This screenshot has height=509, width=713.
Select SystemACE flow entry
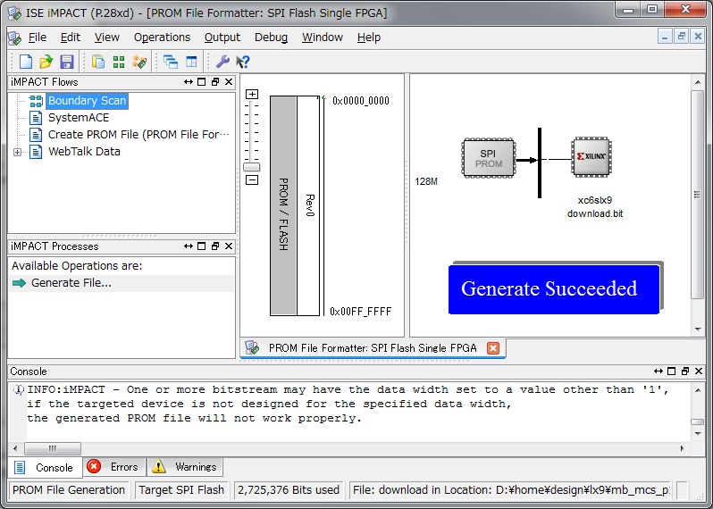[79, 118]
